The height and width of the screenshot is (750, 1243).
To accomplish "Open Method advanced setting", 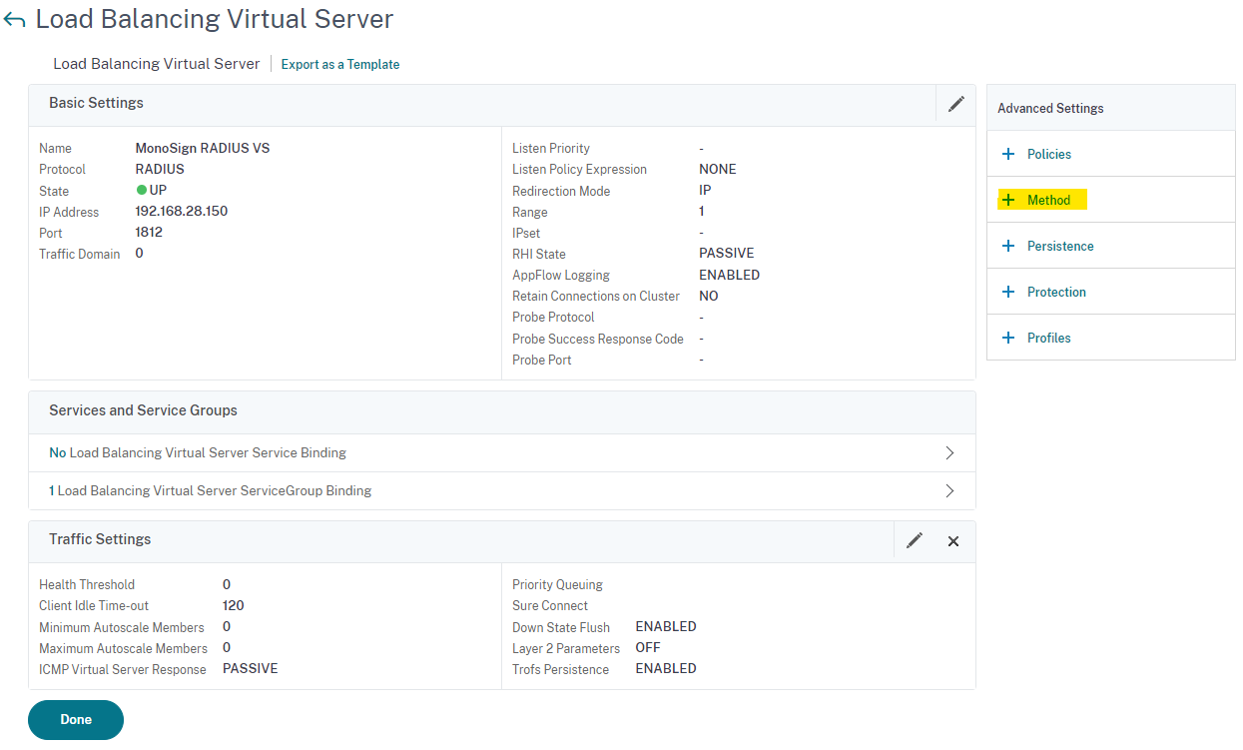I will 1048,200.
